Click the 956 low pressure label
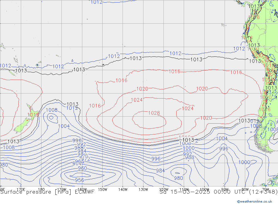This screenshot has width=278, height=204. click(x=80, y=180)
